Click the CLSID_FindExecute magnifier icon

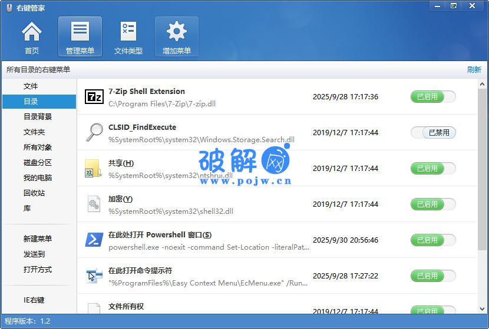[x=94, y=132]
